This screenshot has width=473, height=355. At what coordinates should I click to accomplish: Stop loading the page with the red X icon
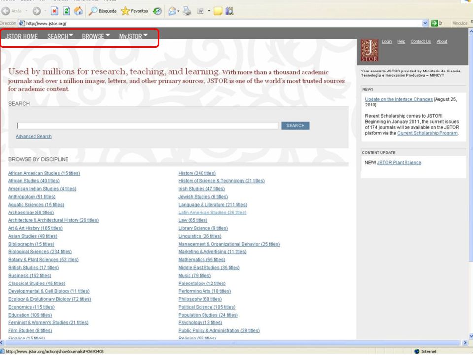pos(54,11)
